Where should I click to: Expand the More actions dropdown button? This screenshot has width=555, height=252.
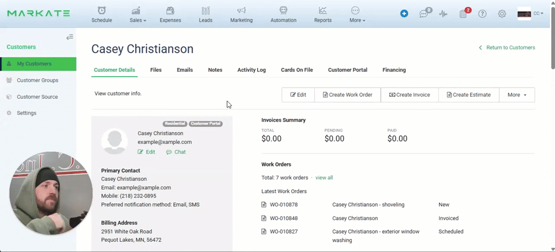click(x=517, y=95)
